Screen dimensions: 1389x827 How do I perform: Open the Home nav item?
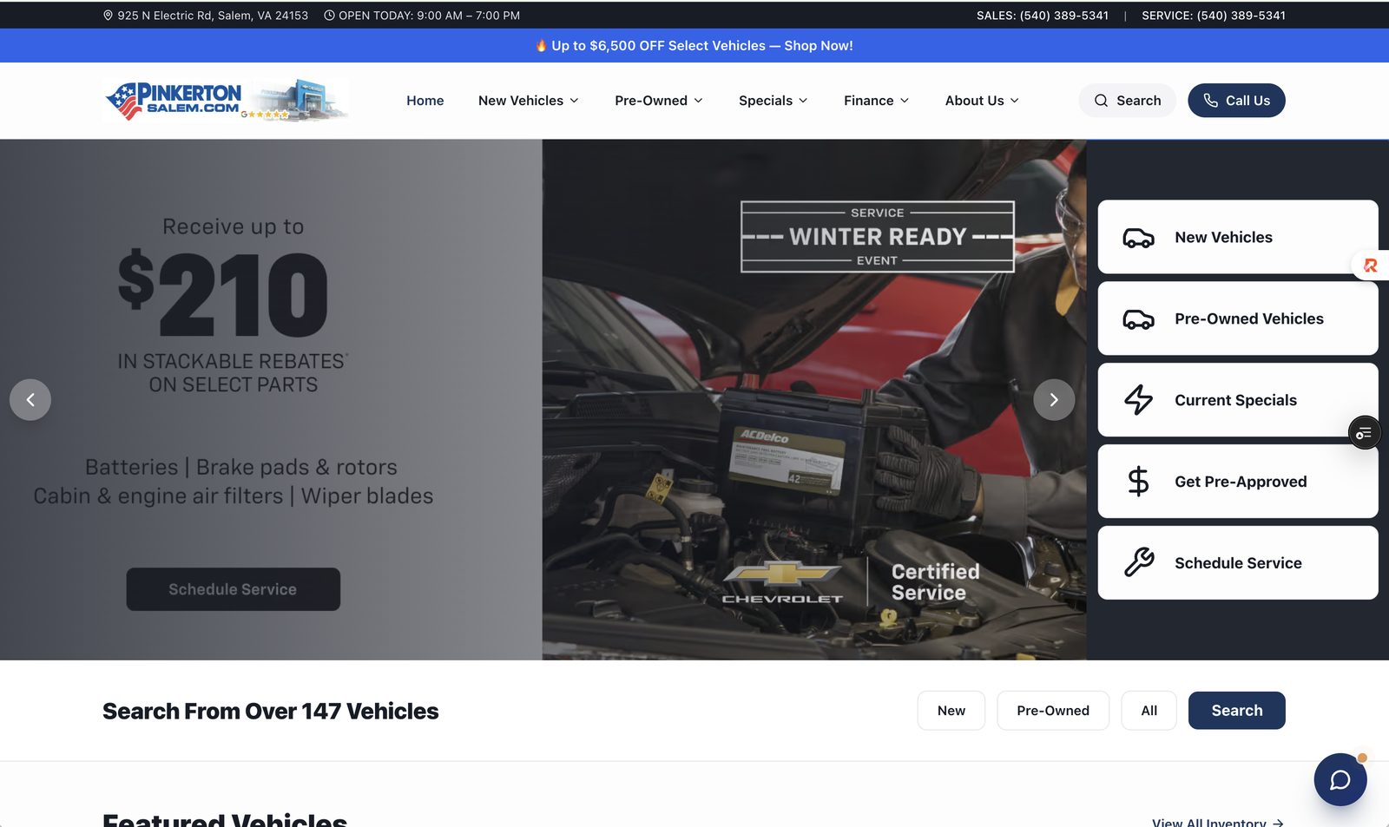click(x=425, y=101)
